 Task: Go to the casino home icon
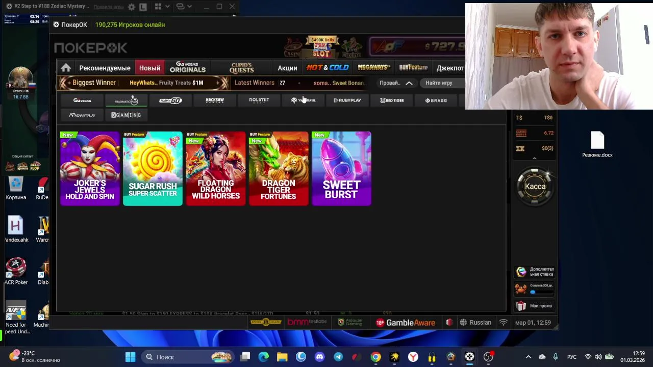coord(66,68)
